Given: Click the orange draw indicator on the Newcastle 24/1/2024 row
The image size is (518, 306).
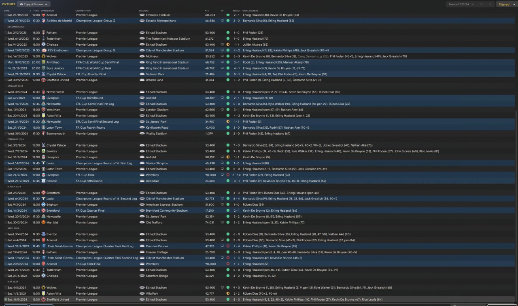Looking at the screenshot, I should click(x=228, y=121).
